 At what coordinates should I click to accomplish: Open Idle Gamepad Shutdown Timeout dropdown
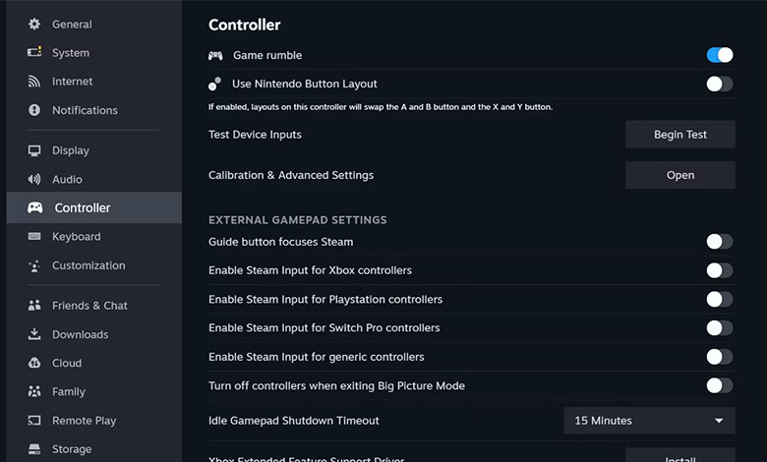(649, 421)
